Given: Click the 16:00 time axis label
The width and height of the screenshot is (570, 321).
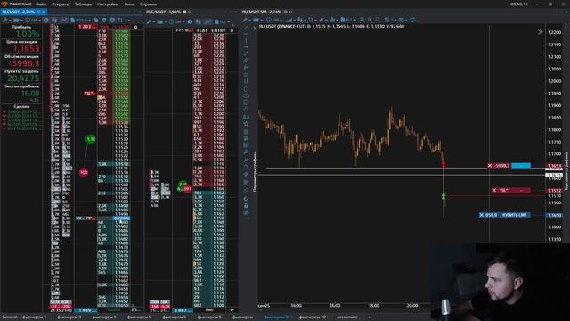Looking at the screenshot, I should click(x=335, y=305).
